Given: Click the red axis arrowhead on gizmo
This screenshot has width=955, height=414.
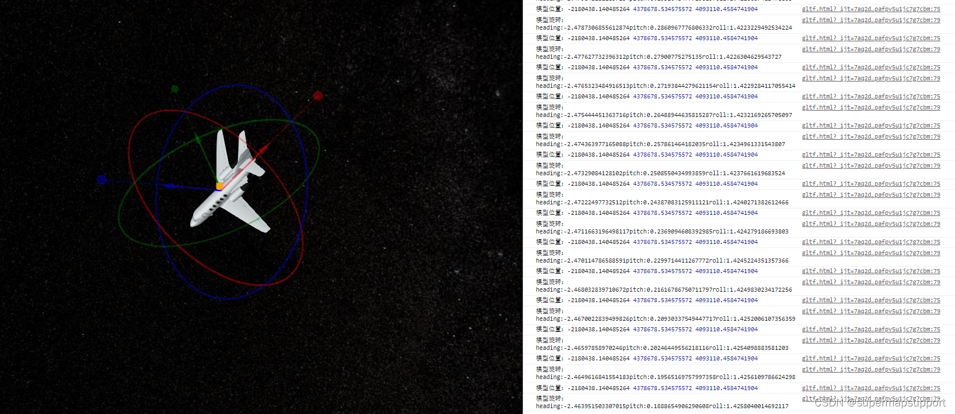Looking at the screenshot, I should (x=264, y=149).
